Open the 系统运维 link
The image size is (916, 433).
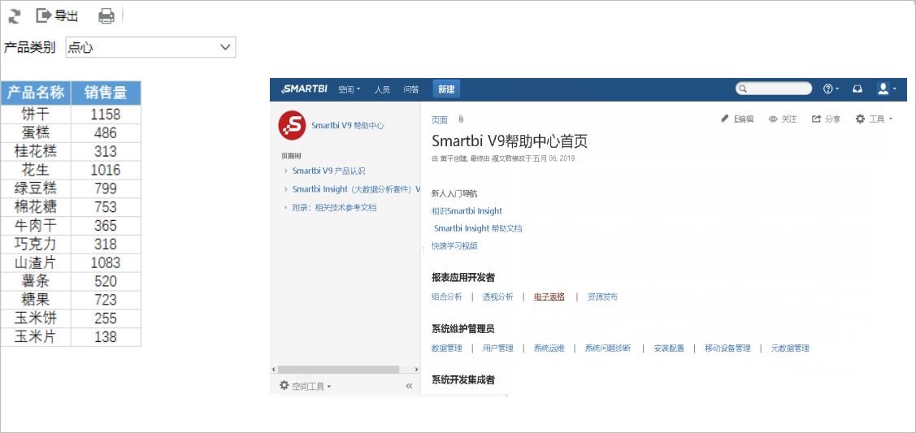click(549, 348)
